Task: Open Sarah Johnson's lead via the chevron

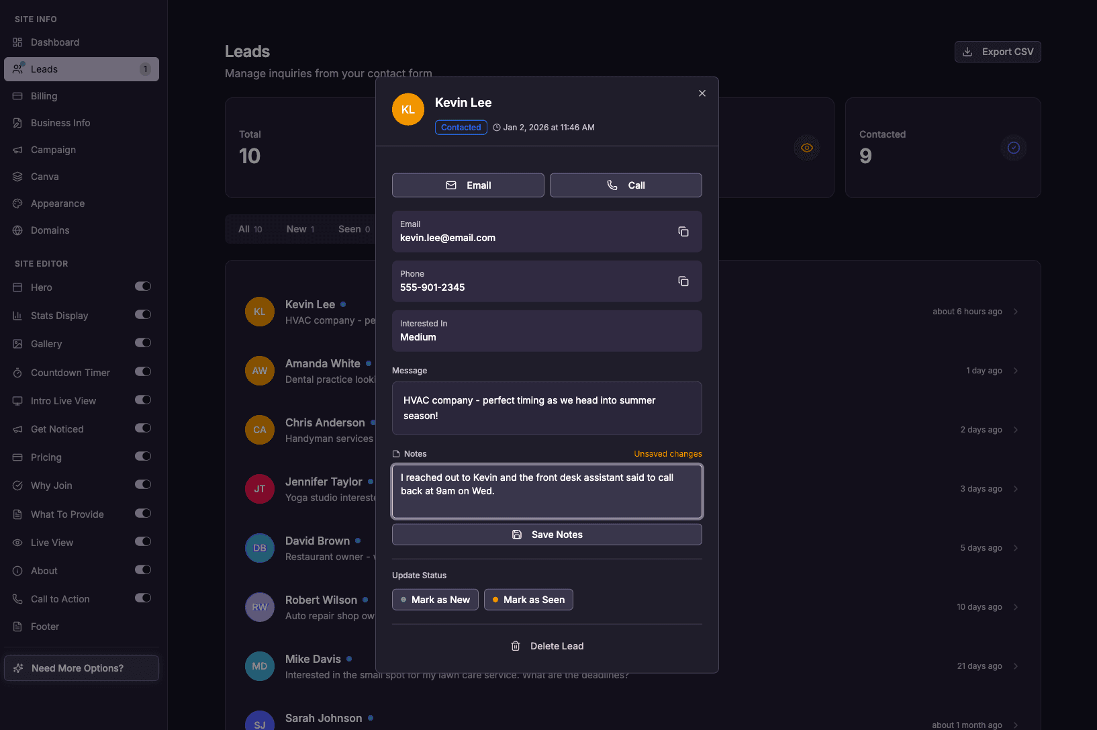Action: pyautogui.click(x=1016, y=725)
